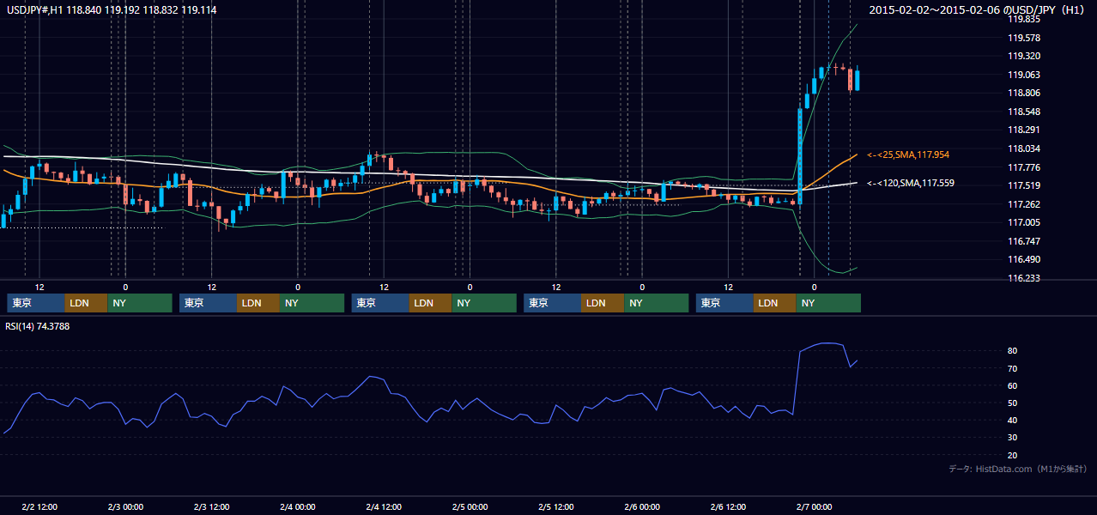
Task: Select the 東京 session block for 2/2
Action: click(x=35, y=303)
